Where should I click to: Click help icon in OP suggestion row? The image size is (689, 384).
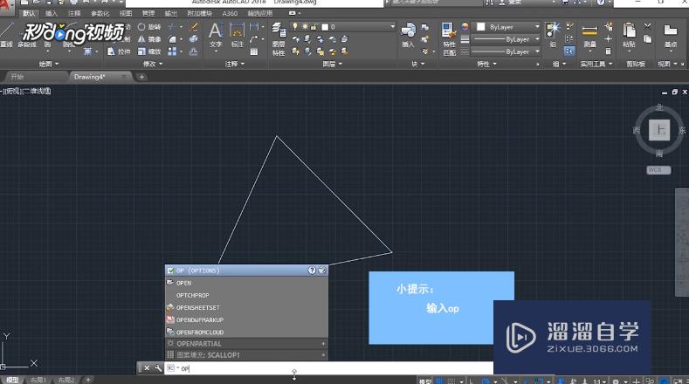click(312, 271)
